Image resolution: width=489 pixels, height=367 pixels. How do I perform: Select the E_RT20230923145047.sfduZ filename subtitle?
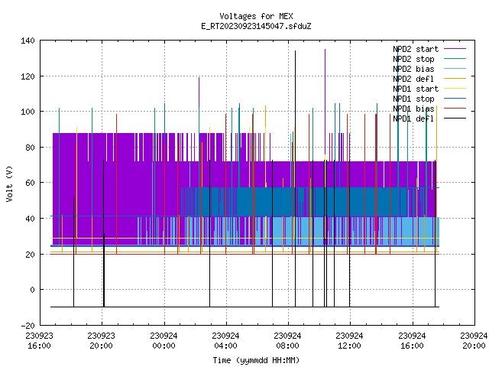coord(256,26)
